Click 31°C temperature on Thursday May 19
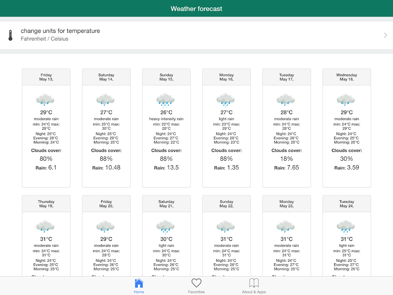Viewport: 393px width, 295px height. (46, 239)
